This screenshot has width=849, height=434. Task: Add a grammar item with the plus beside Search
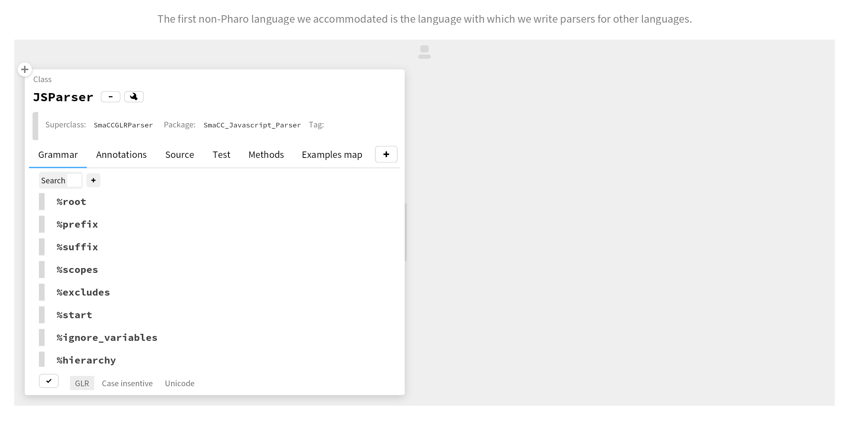point(93,180)
